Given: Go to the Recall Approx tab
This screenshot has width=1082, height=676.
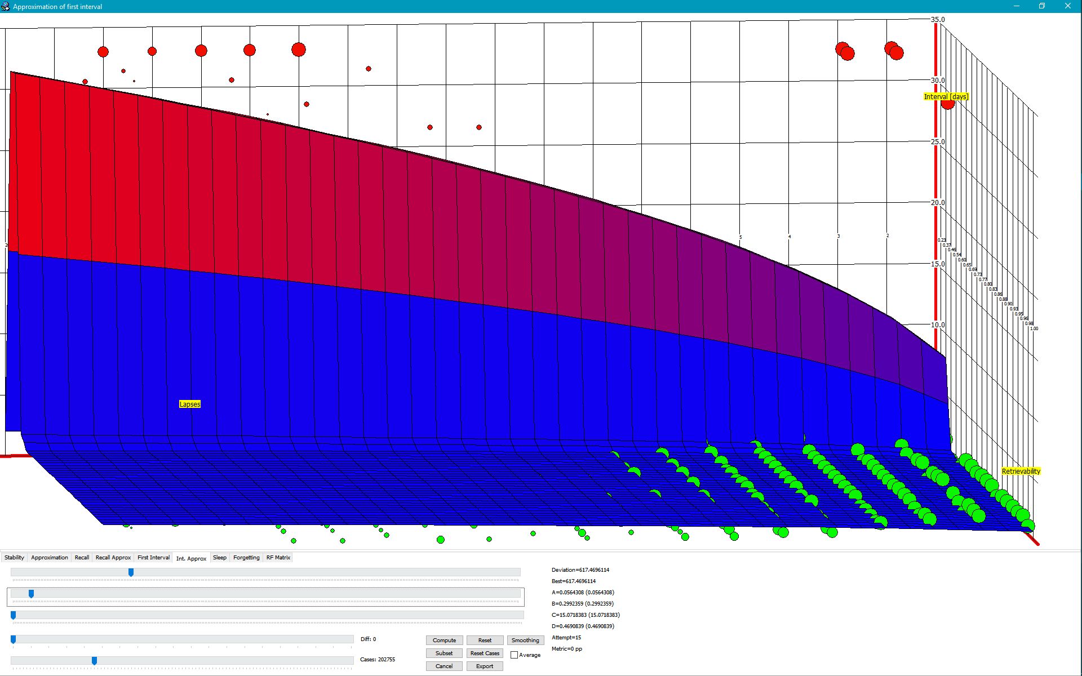Looking at the screenshot, I should [113, 558].
